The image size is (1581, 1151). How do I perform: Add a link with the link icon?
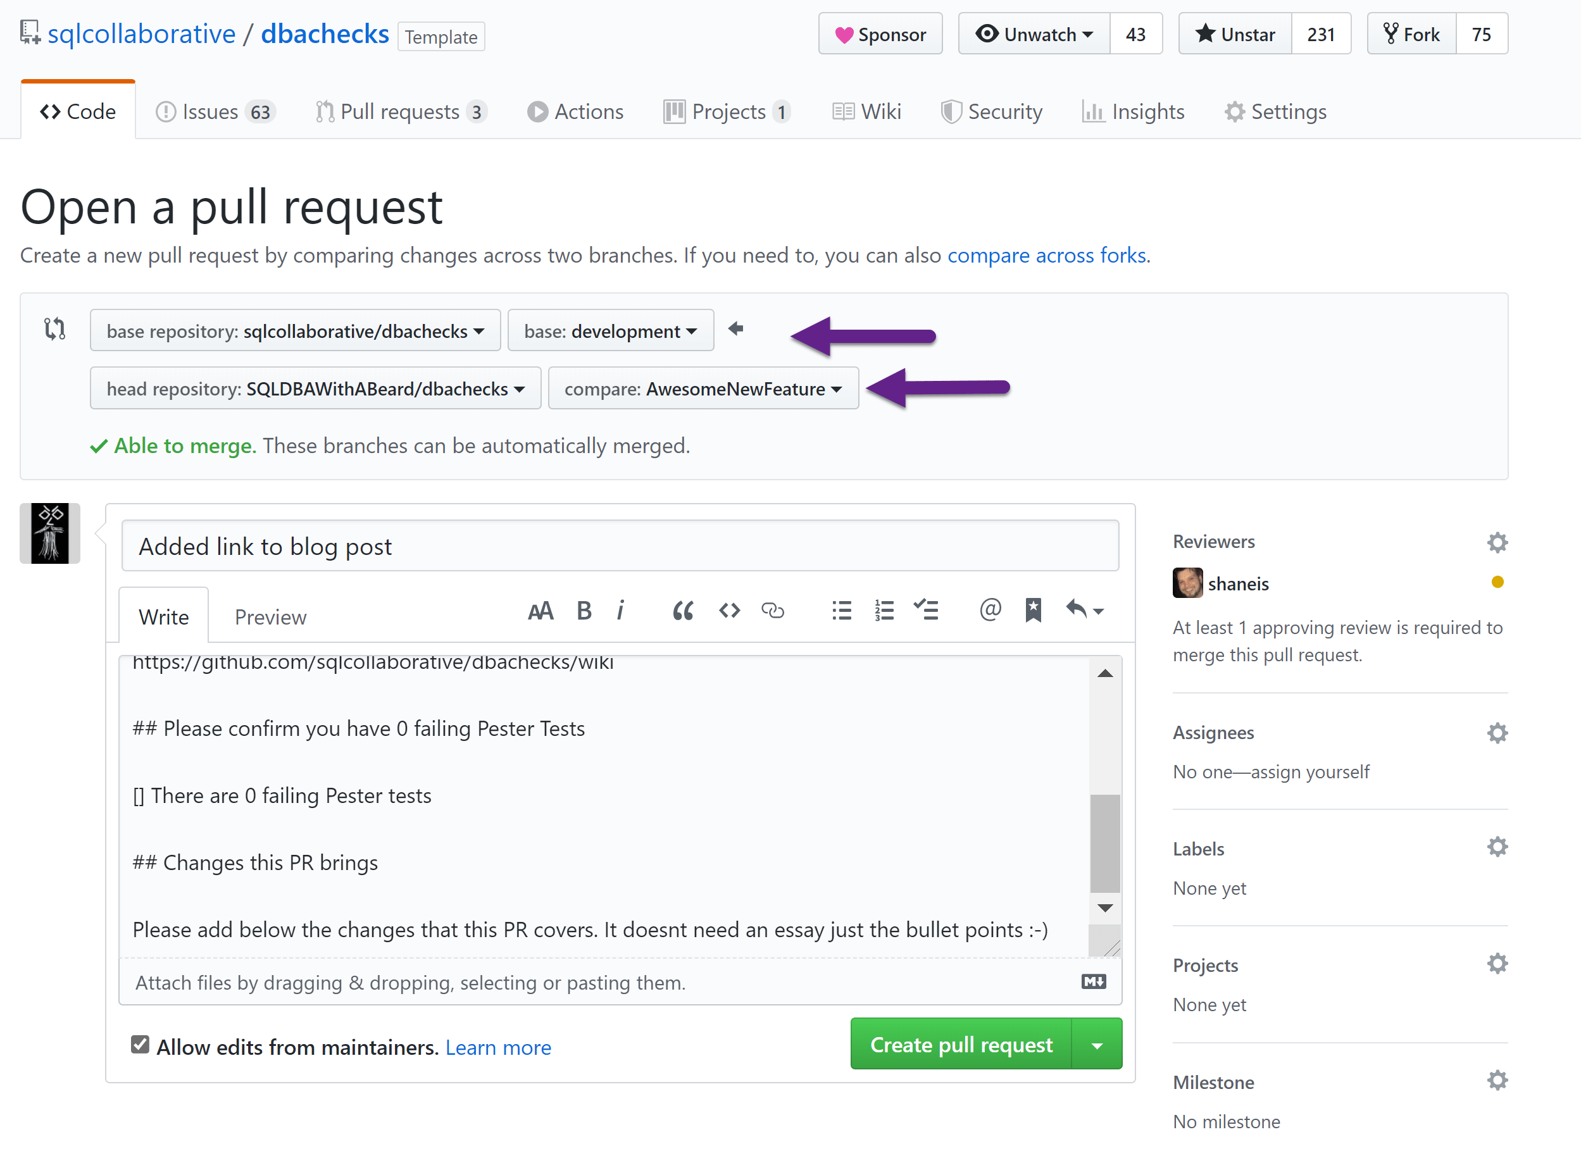pos(772,611)
